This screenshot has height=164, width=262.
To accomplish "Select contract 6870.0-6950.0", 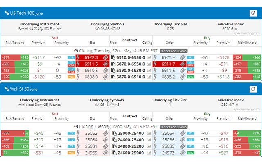I will pyautogui.click(x=131, y=64).
